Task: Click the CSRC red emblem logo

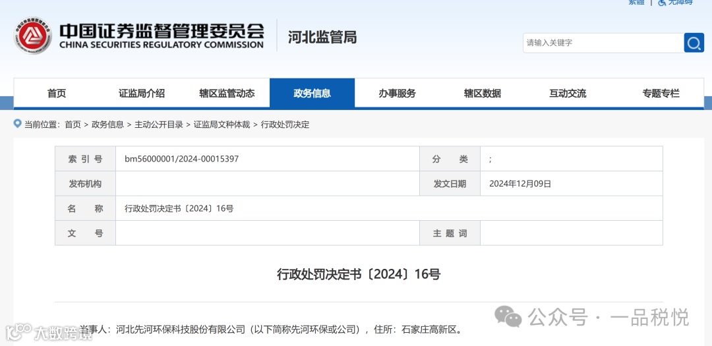Action: (x=32, y=36)
